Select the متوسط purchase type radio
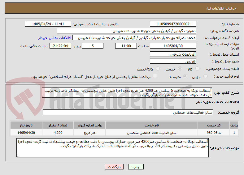244x175 pixels. (185, 76)
